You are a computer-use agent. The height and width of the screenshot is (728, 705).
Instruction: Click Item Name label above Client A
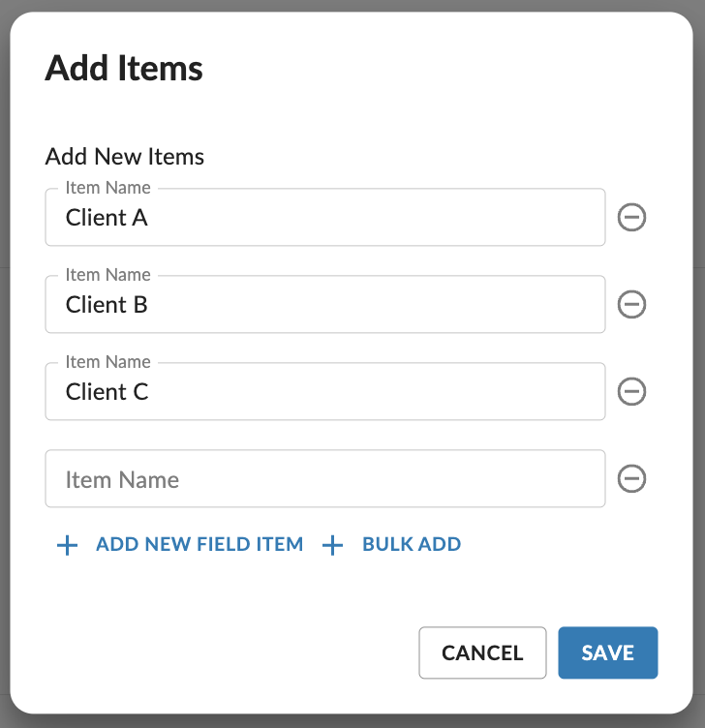[x=107, y=188]
